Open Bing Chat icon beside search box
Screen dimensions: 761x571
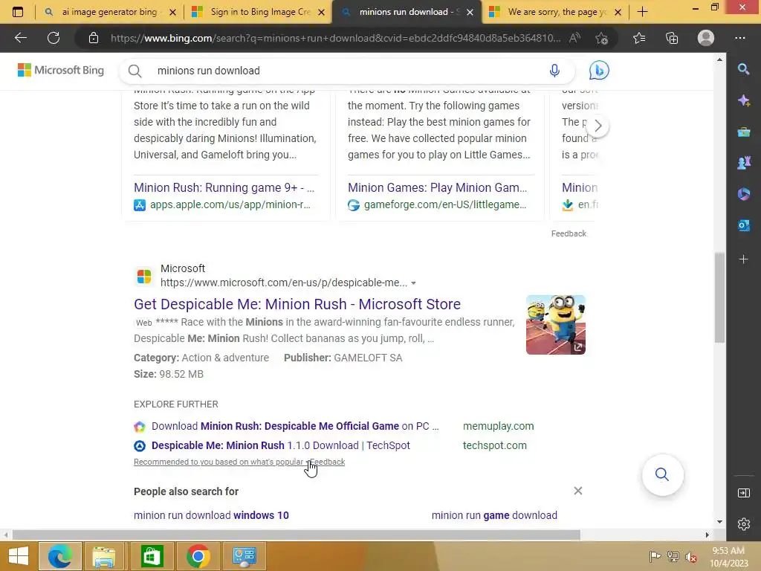click(599, 71)
